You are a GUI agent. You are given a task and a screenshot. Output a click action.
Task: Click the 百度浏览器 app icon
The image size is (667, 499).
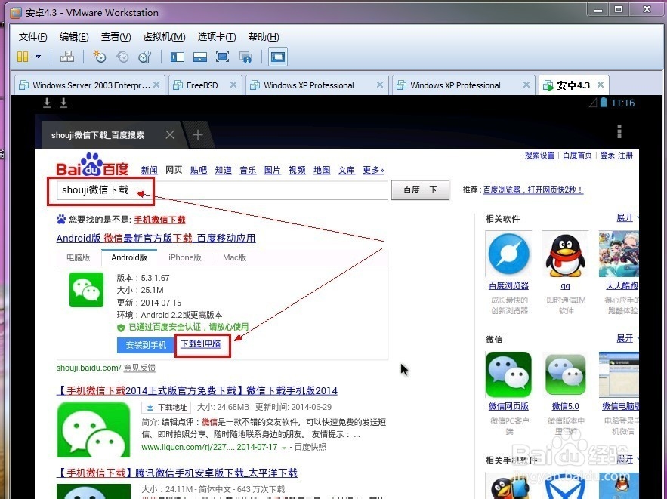[509, 254]
